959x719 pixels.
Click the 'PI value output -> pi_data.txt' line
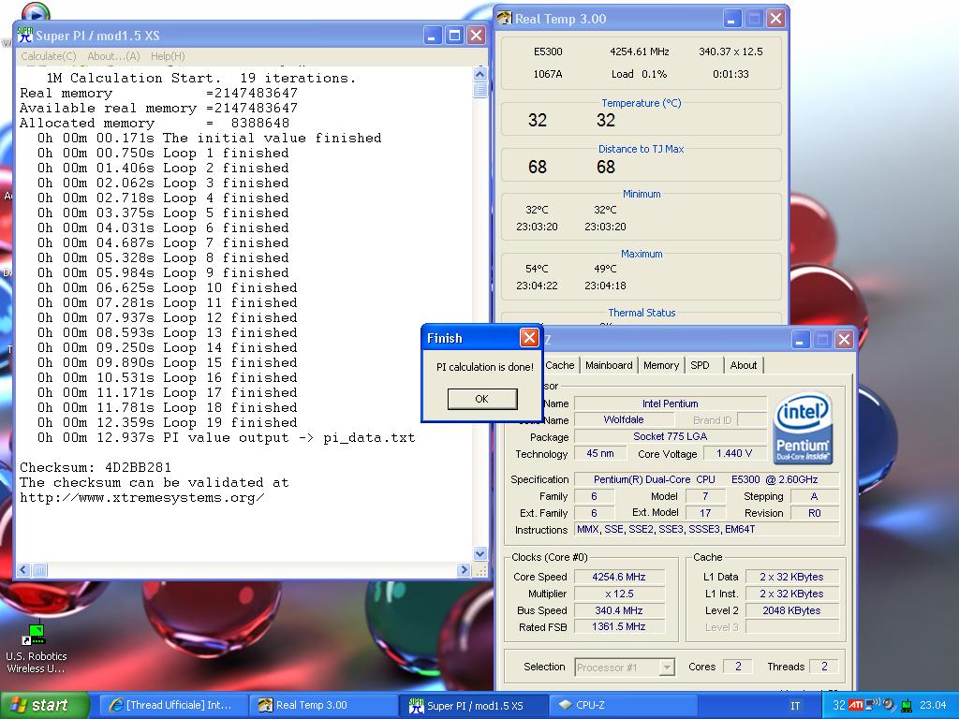coord(226,438)
